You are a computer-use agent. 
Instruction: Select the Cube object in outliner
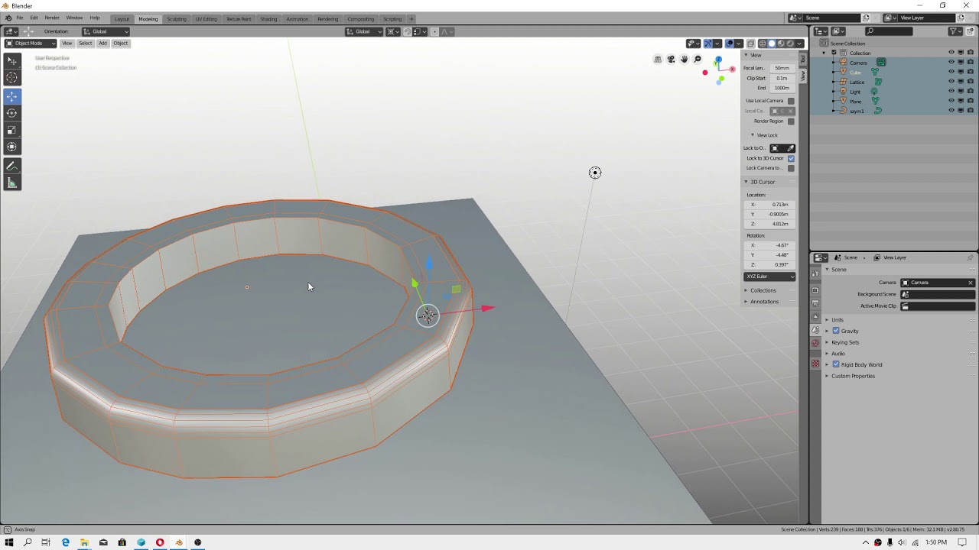point(855,73)
